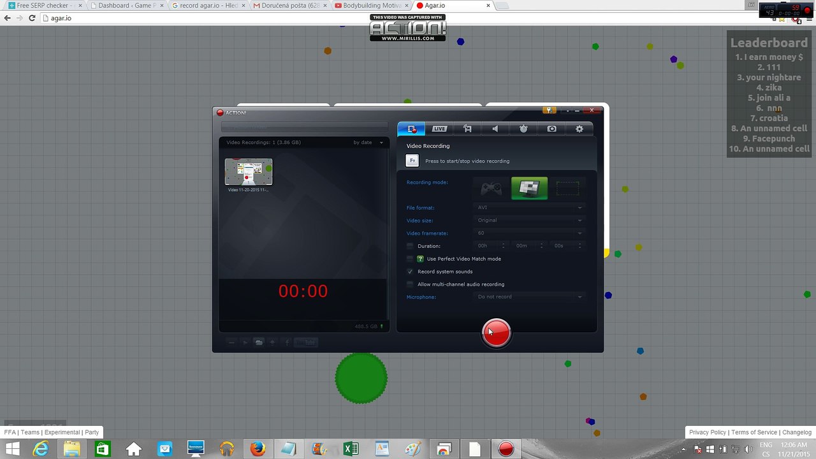Open File Explorer from the taskbar

point(71,449)
